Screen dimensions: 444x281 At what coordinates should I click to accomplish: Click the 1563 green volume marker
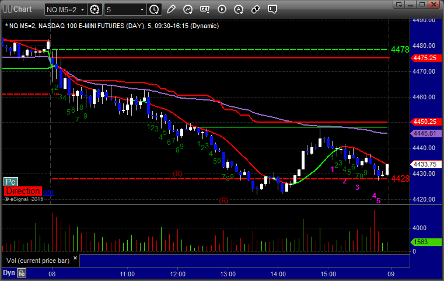pyautogui.click(x=426, y=242)
